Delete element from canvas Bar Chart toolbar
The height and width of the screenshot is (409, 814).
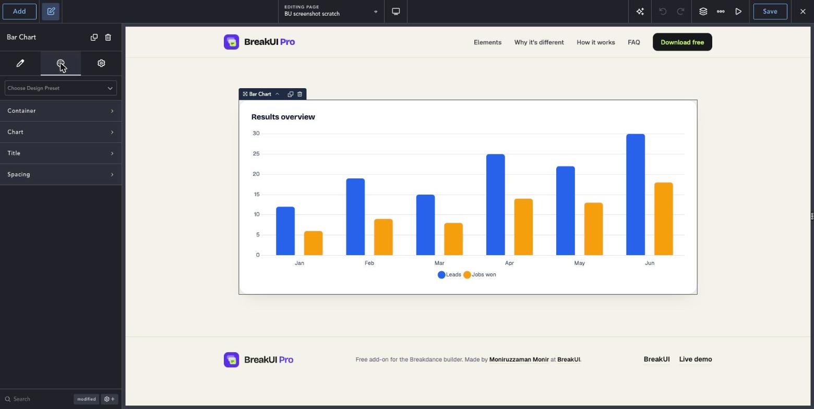pyautogui.click(x=300, y=94)
